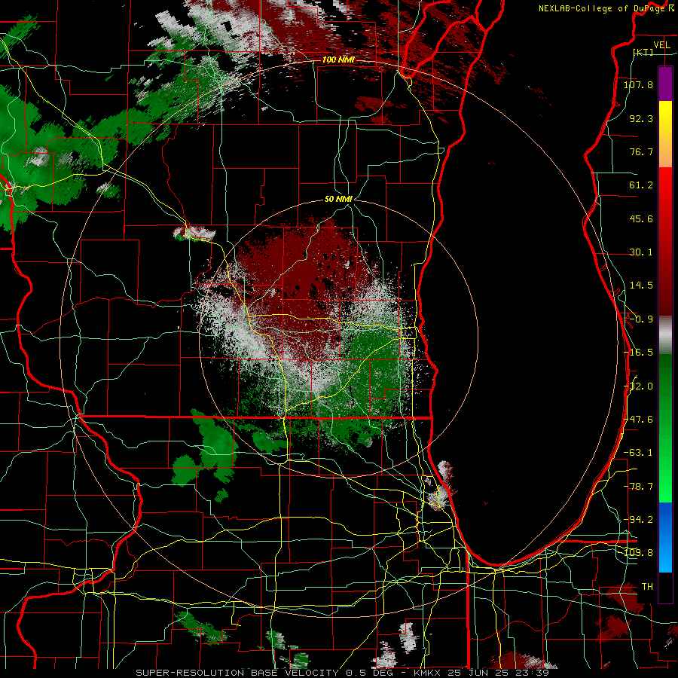Select the 107.8 value on velocity scale
This screenshot has width=678, height=678.
click(638, 84)
